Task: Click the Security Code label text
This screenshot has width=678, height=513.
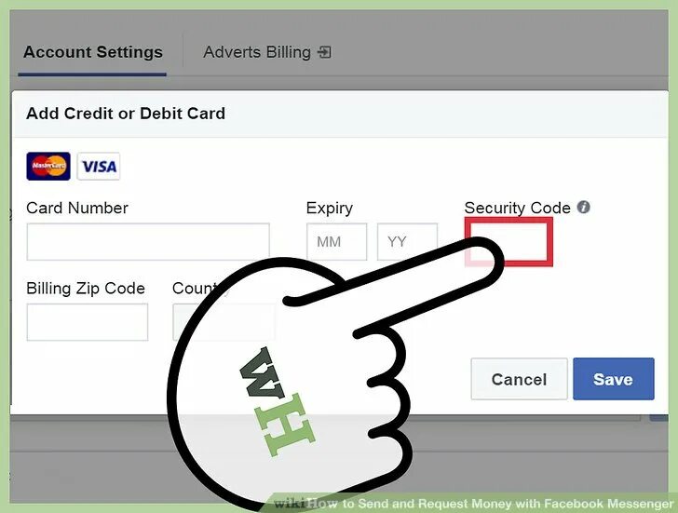Action: (518, 208)
